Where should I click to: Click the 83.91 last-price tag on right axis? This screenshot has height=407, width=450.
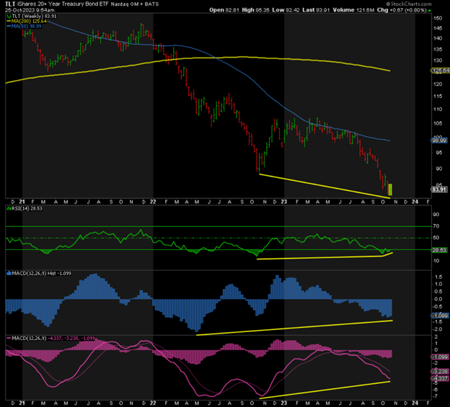[439, 189]
